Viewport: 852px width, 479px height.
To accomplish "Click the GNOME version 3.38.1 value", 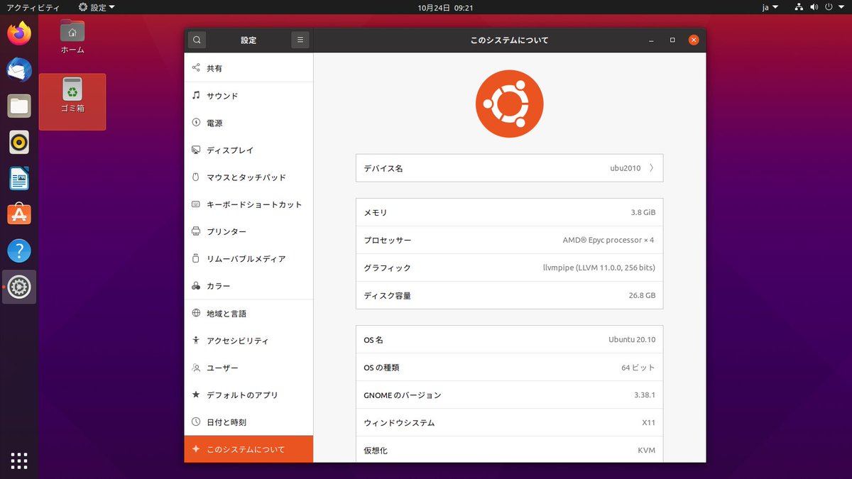I will click(645, 395).
